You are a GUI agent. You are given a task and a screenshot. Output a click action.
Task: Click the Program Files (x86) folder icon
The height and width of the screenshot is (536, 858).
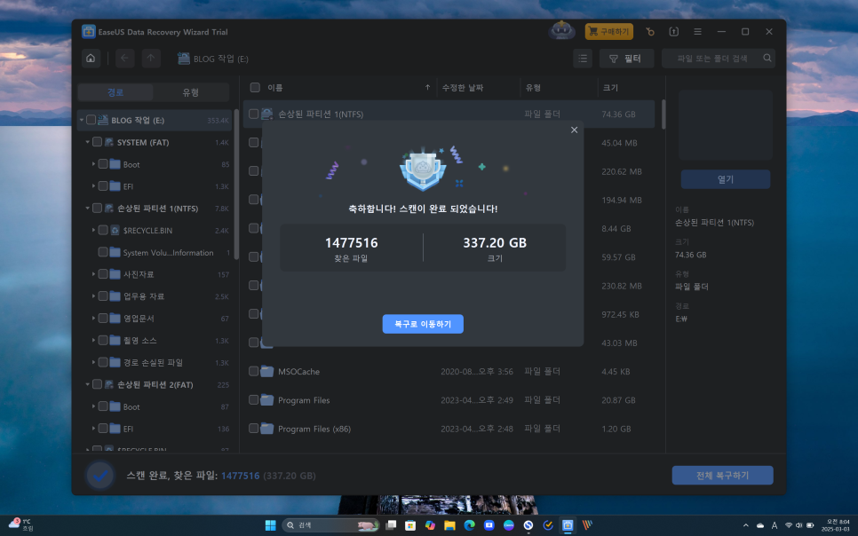[267, 429]
